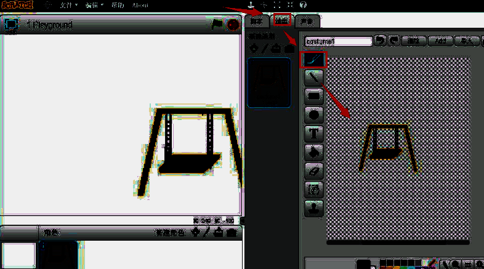The height and width of the screenshot is (269, 484).
Task: Click the green flag to run
Action: tap(217, 25)
